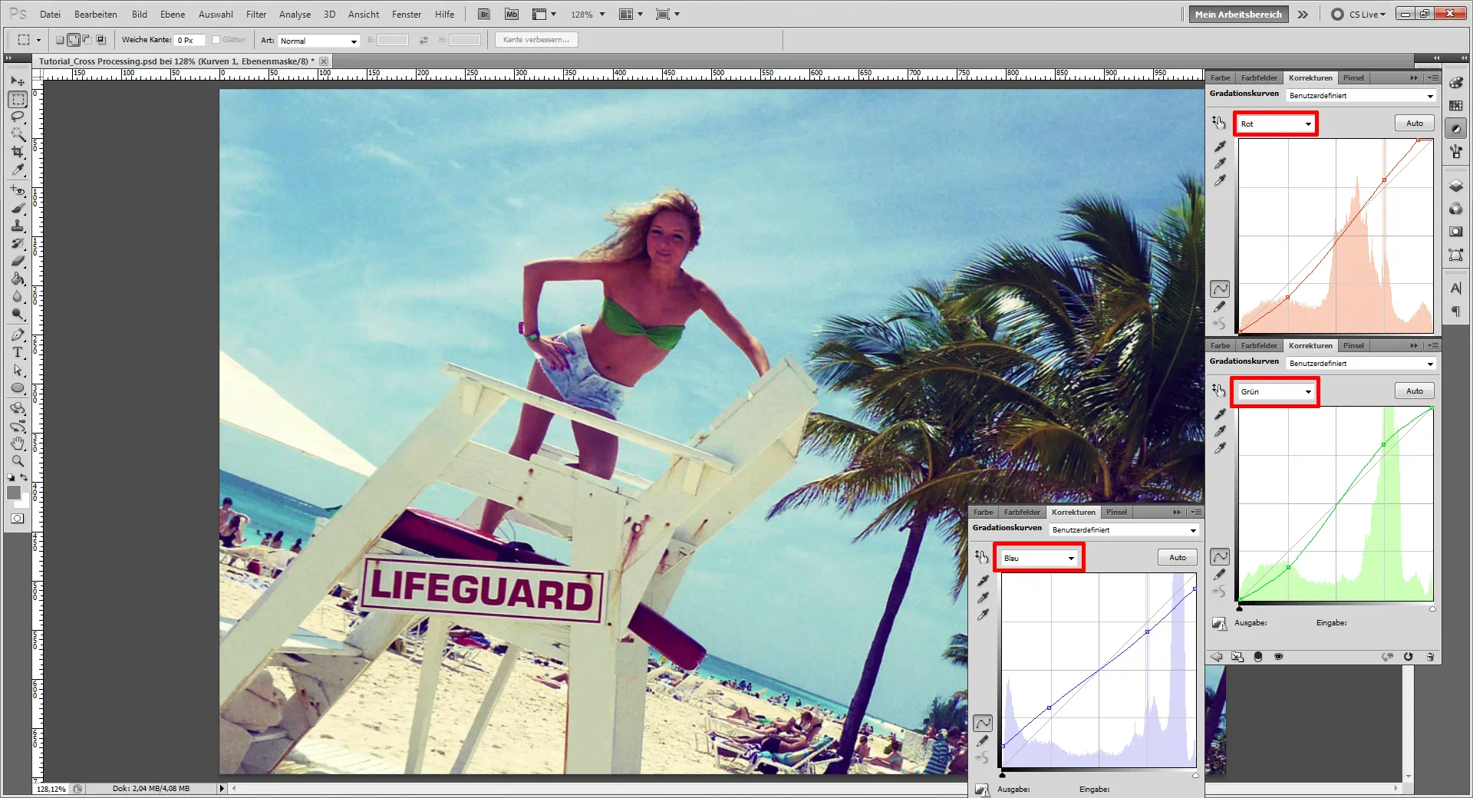Expand the Art selection style dropdown

click(x=318, y=41)
